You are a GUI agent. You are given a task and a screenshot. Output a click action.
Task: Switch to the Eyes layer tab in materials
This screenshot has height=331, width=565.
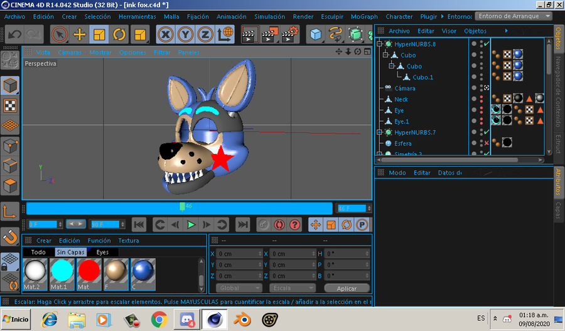click(102, 252)
